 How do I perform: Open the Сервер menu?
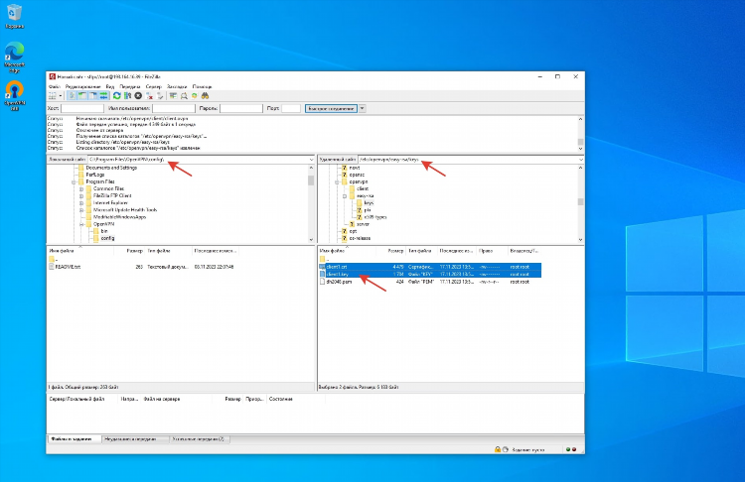coord(153,87)
